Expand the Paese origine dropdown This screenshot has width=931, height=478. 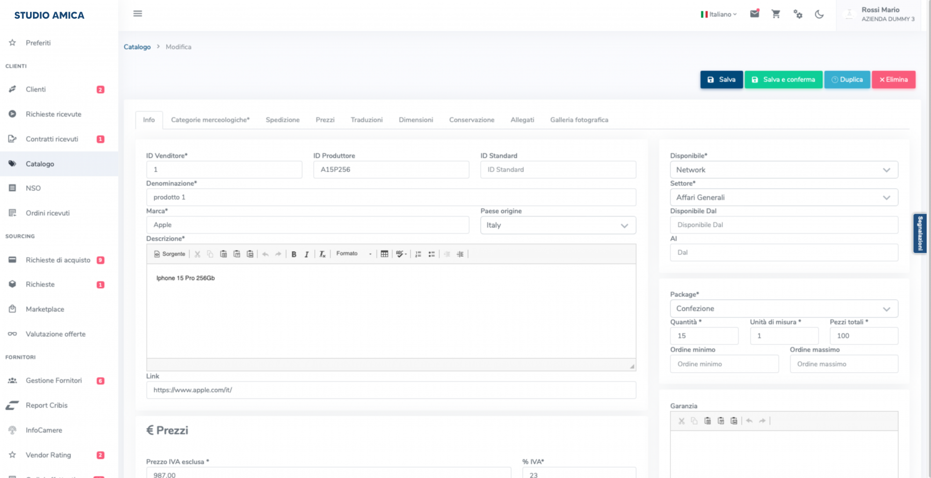[x=558, y=225]
